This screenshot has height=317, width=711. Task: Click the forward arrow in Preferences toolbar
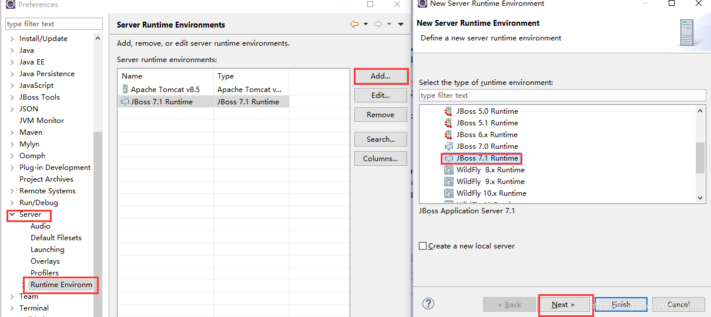(x=378, y=24)
